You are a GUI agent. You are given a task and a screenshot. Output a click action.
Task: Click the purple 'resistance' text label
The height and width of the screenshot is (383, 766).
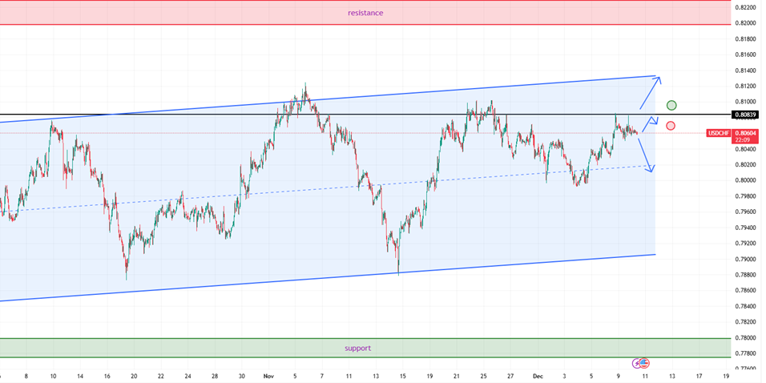[365, 13]
